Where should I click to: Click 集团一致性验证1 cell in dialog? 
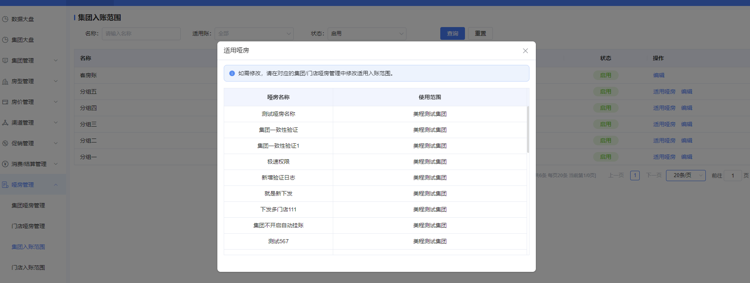[278, 146]
